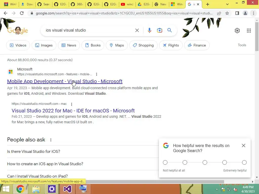Clear the search box with the X
Image resolution: width=259 pixels, height=194 pixels.
(137, 30)
